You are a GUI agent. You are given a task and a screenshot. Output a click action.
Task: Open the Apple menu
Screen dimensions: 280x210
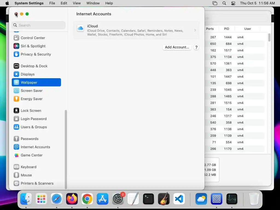pos(7,3)
